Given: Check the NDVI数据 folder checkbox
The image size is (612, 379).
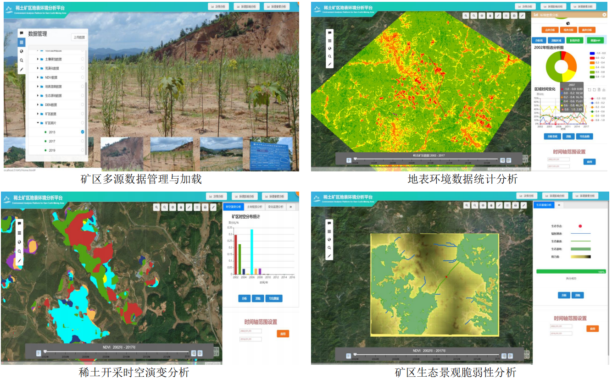Looking at the screenshot, I should [x=83, y=77].
